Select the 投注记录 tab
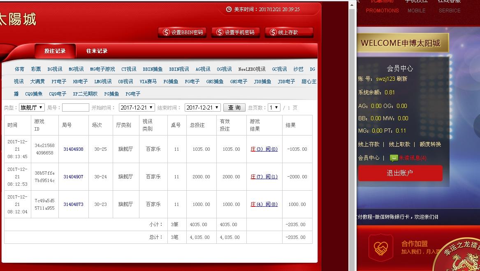The height and width of the screenshot is (271, 480). click(56, 51)
